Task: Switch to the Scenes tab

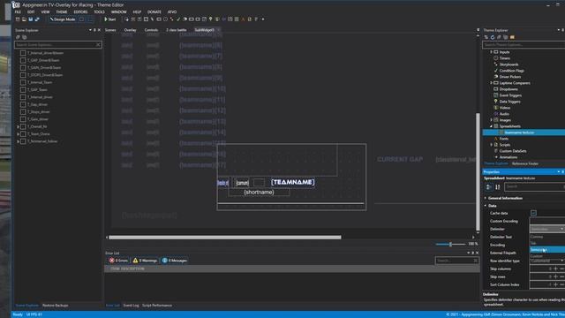Action: click(110, 30)
